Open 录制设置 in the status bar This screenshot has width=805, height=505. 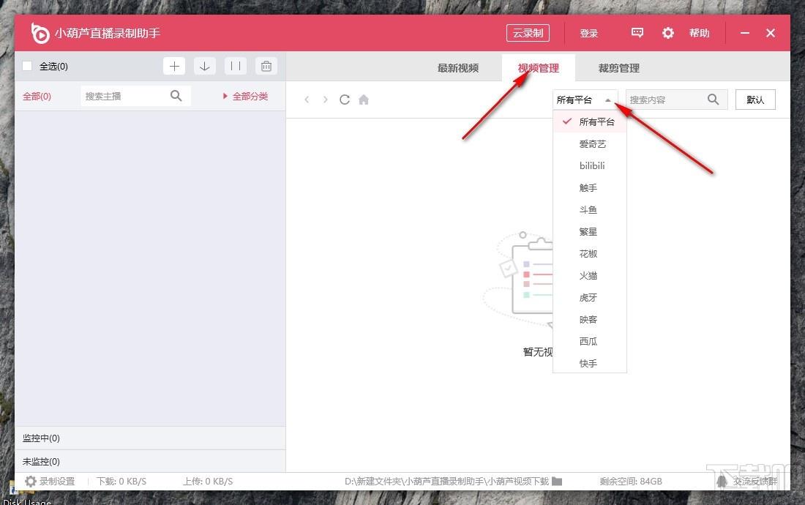pyautogui.click(x=50, y=482)
